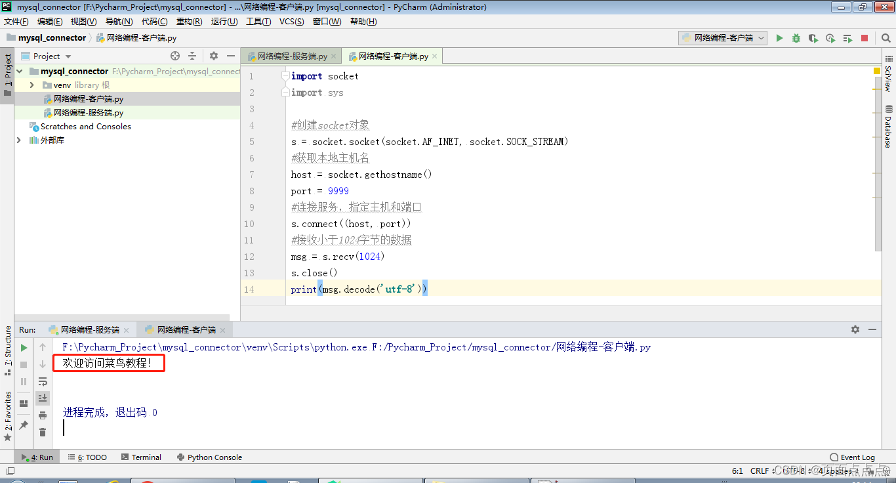Collapse the mysql_connector project root
This screenshot has height=483, width=896.
click(20, 71)
